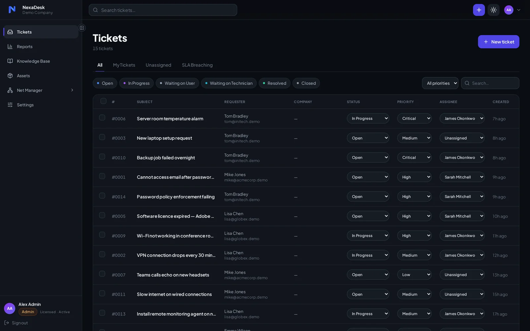This screenshot has width=530, height=331.
Task: Select ticket #0001 checkbox
Action: tap(102, 176)
